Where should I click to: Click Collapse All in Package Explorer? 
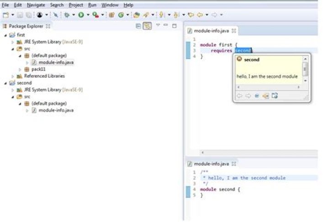coord(138,26)
